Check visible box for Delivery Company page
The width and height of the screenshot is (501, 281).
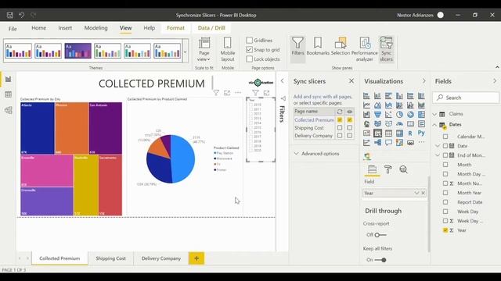point(350,135)
